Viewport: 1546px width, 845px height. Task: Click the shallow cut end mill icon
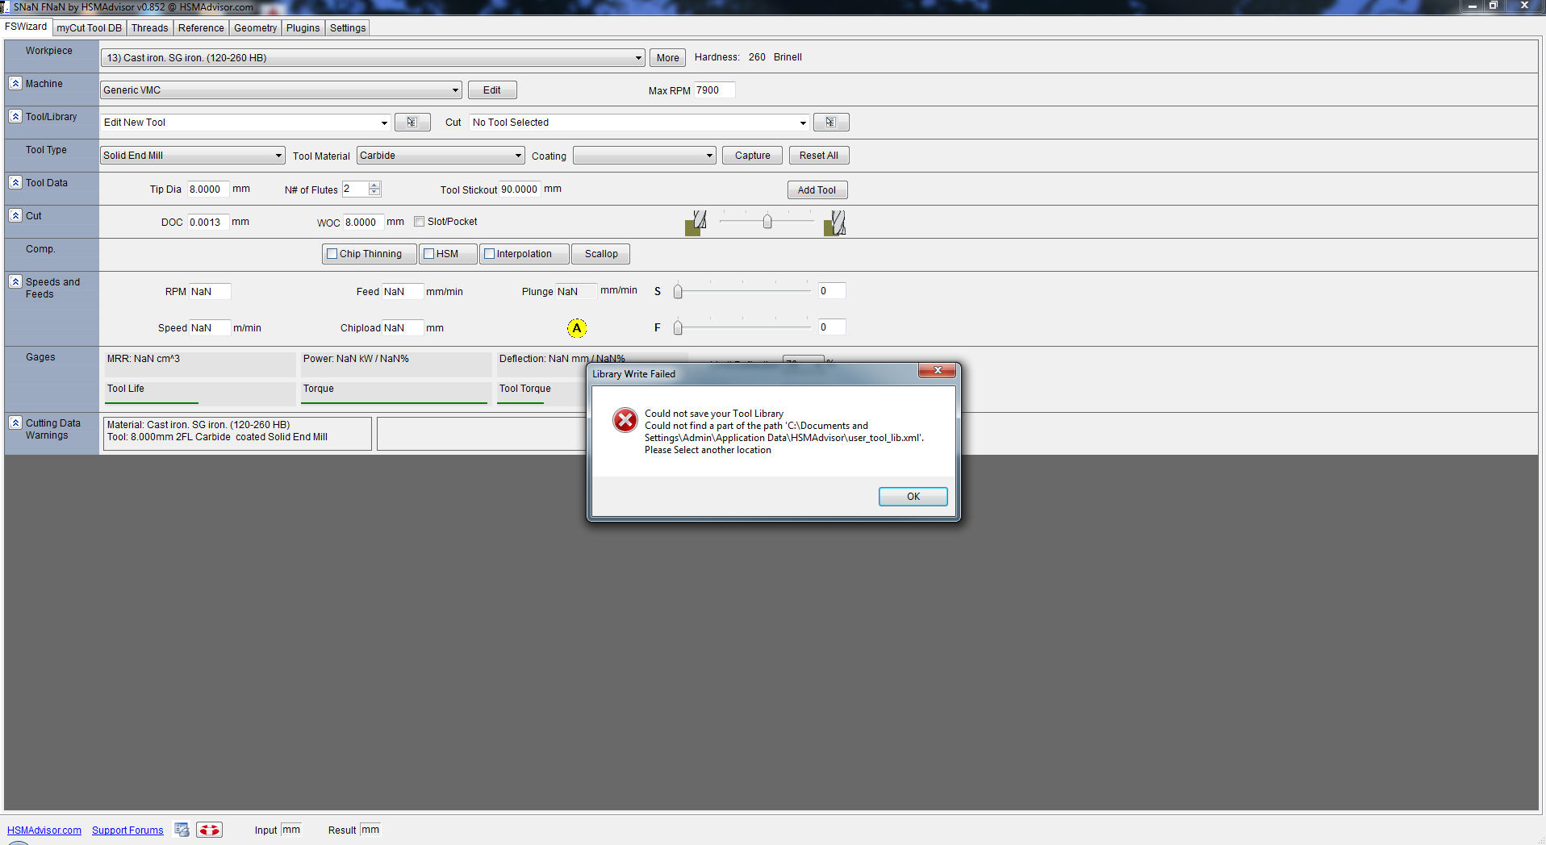pyautogui.click(x=696, y=223)
